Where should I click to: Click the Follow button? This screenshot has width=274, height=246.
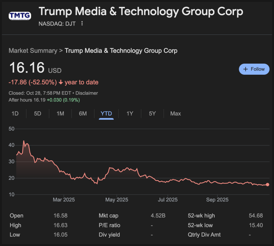[x=254, y=69]
